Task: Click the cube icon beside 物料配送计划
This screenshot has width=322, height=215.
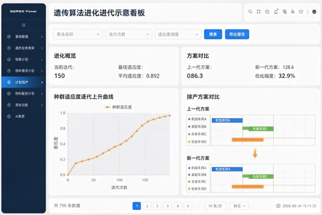Action: [9, 94]
